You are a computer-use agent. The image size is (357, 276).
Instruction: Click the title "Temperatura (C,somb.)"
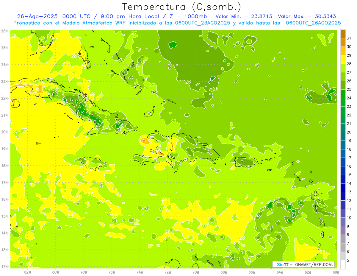coord(181,7)
